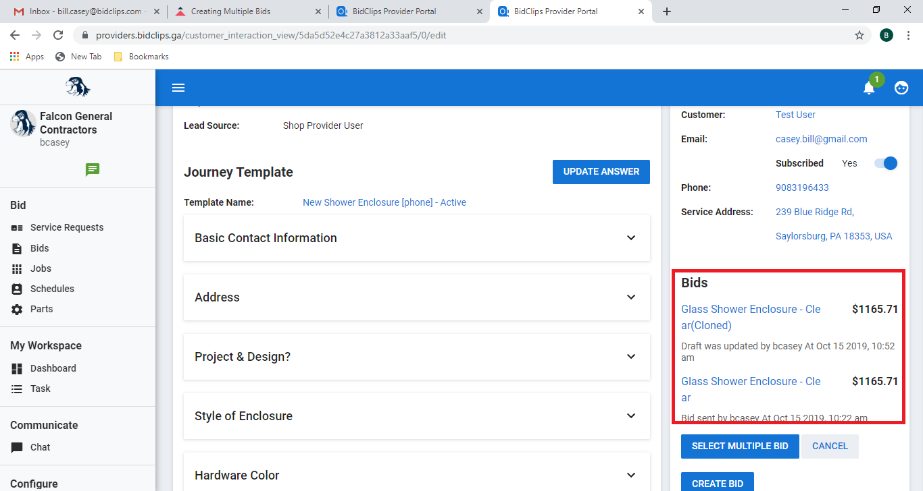Screen dimensions: 923x491
Task: Expand Basic Contact Information section
Action: [417, 238]
